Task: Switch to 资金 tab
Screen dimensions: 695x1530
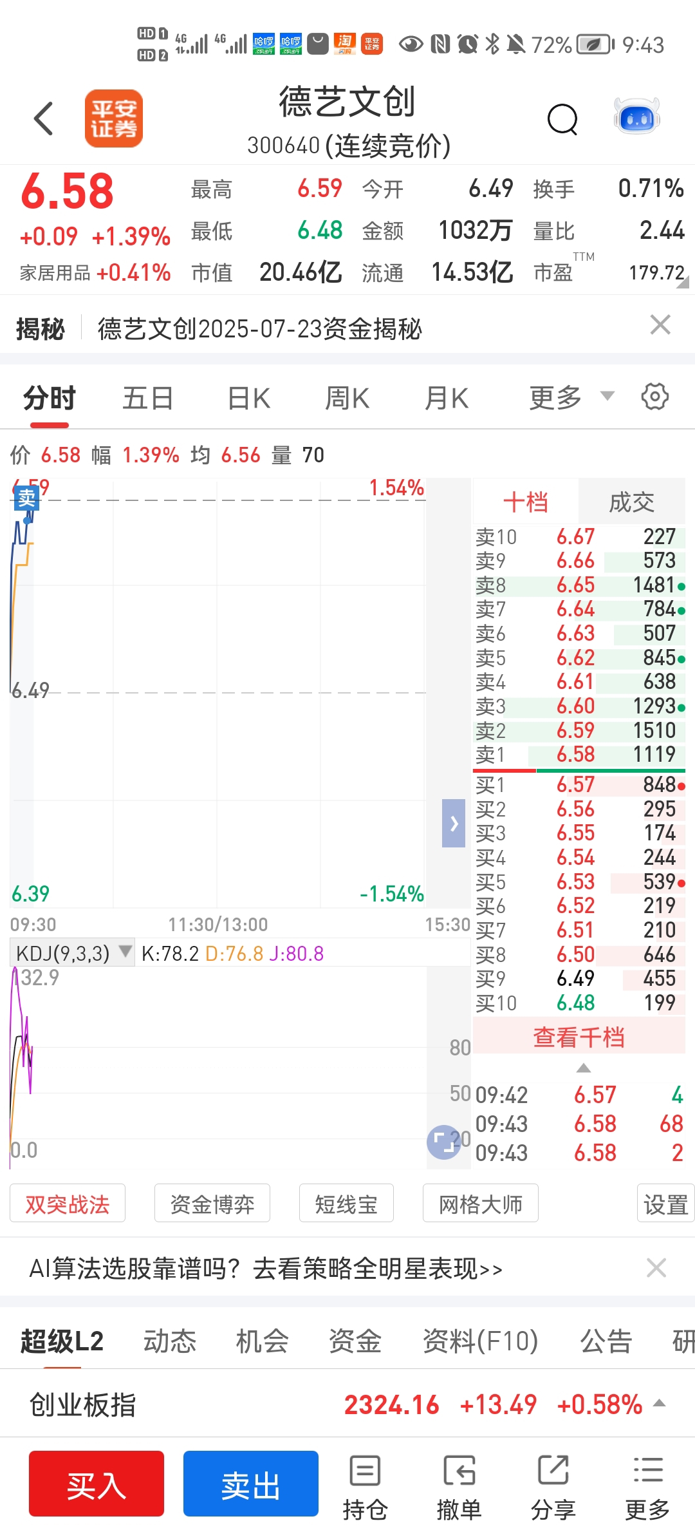Action: tap(355, 1341)
